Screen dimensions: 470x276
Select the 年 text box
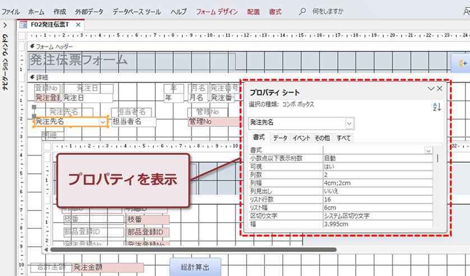click(x=173, y=98)
